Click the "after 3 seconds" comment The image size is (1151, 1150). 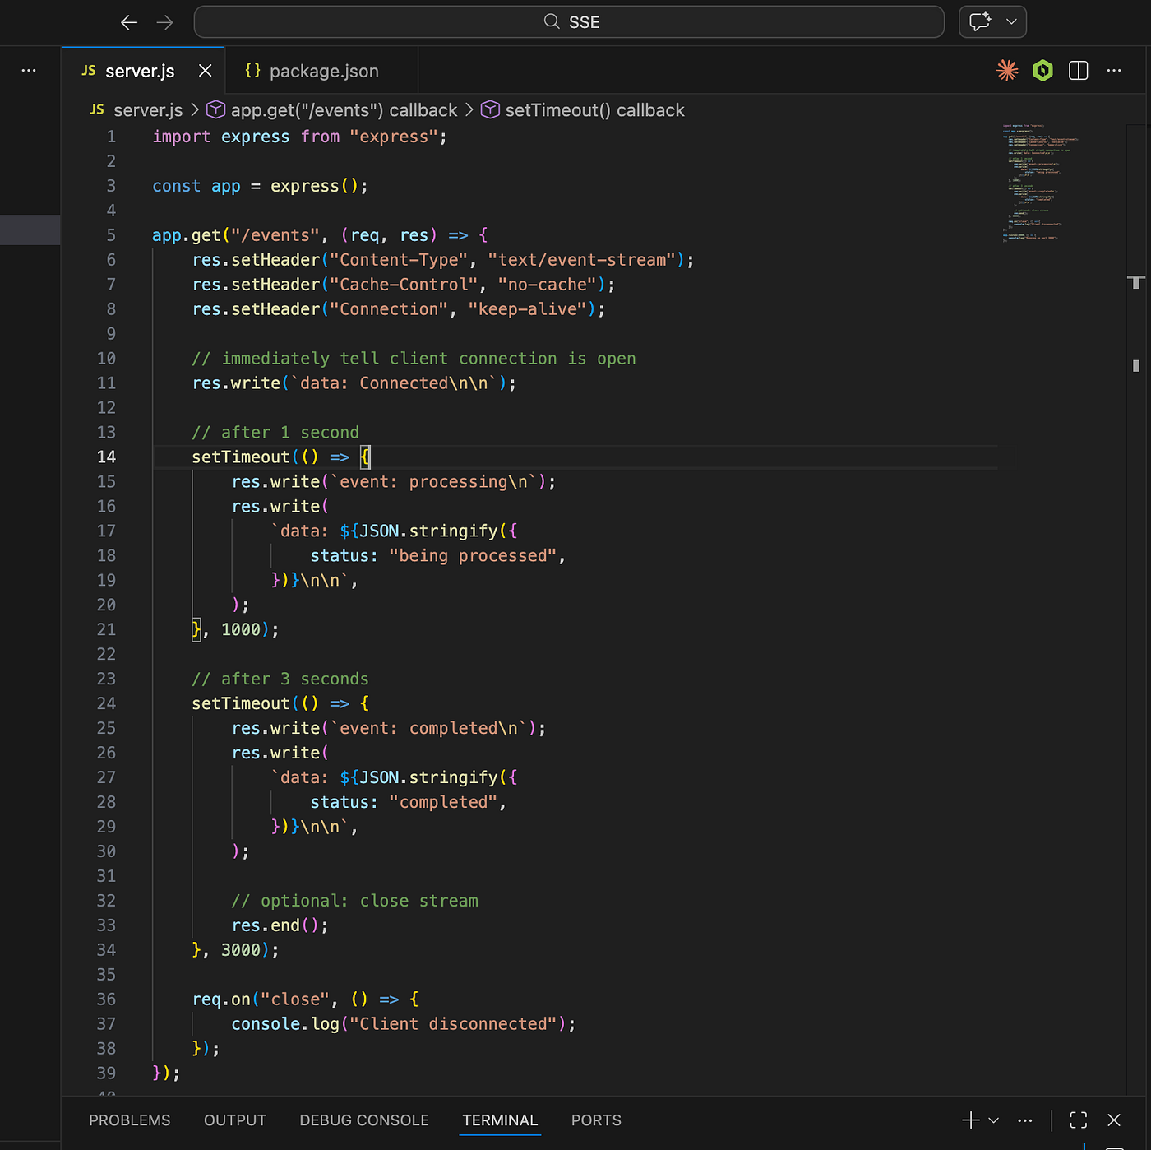coord(280,679)
